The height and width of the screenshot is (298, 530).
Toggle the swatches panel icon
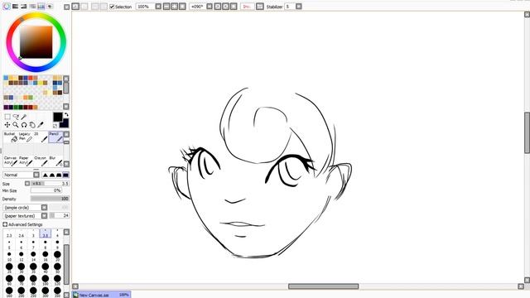pyautogui.click(x=41, y=6)
